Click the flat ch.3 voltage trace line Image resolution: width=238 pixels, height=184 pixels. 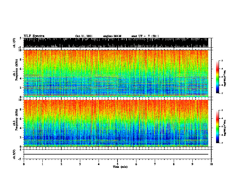116,154
